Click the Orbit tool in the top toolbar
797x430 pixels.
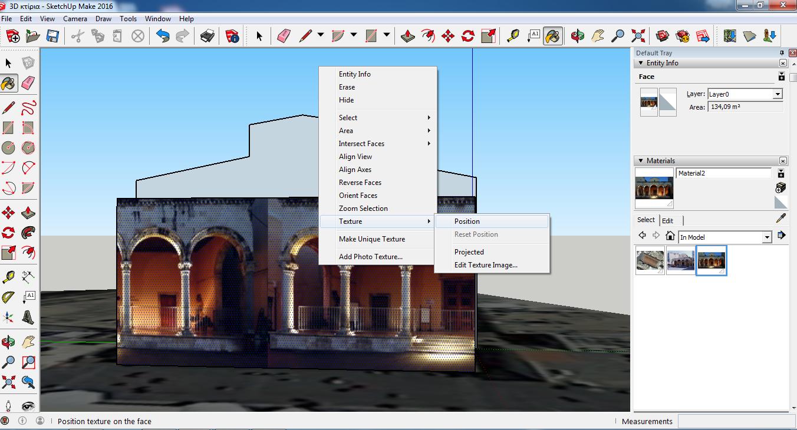click(578, 36)
